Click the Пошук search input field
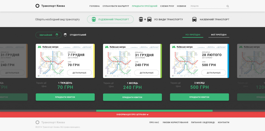 coord(208,6)
